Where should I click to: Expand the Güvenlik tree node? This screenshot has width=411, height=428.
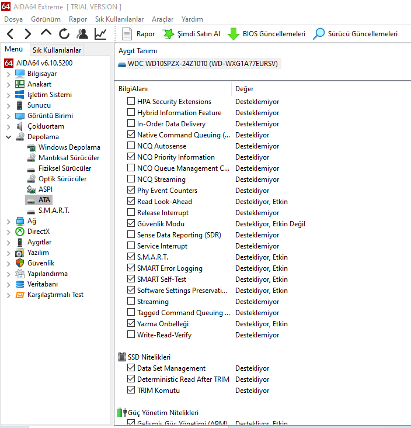tap(8, 263)
